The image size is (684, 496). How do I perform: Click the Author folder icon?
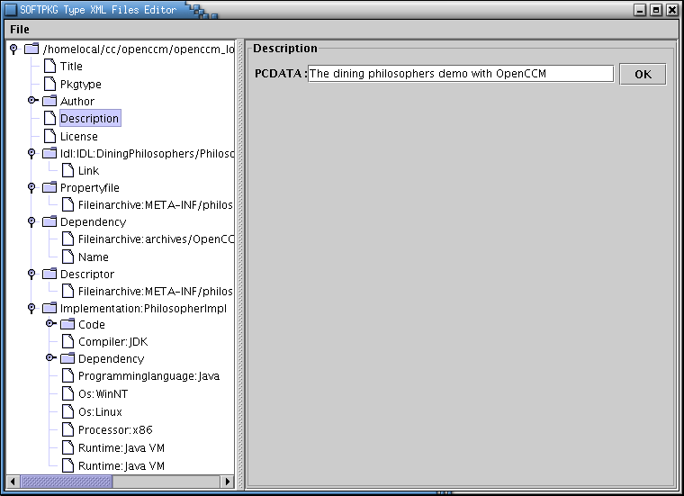(x=49, y=101)
